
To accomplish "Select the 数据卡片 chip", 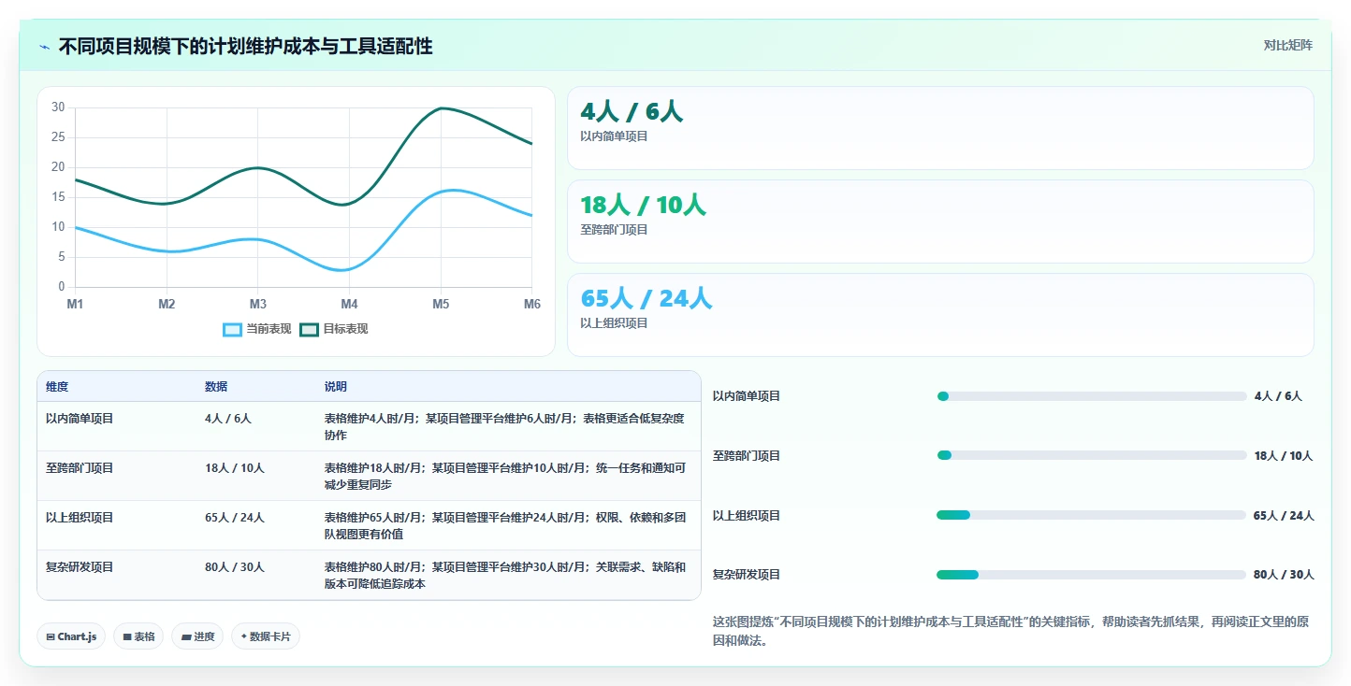I will (266, 636).
